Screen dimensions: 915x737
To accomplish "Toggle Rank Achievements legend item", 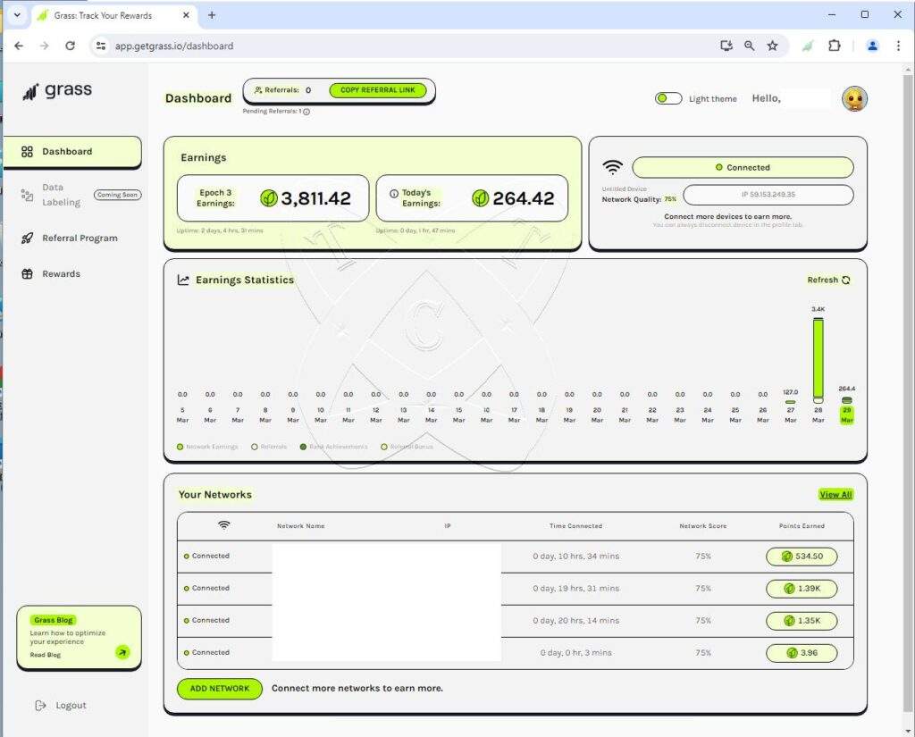I will [334, 447].
